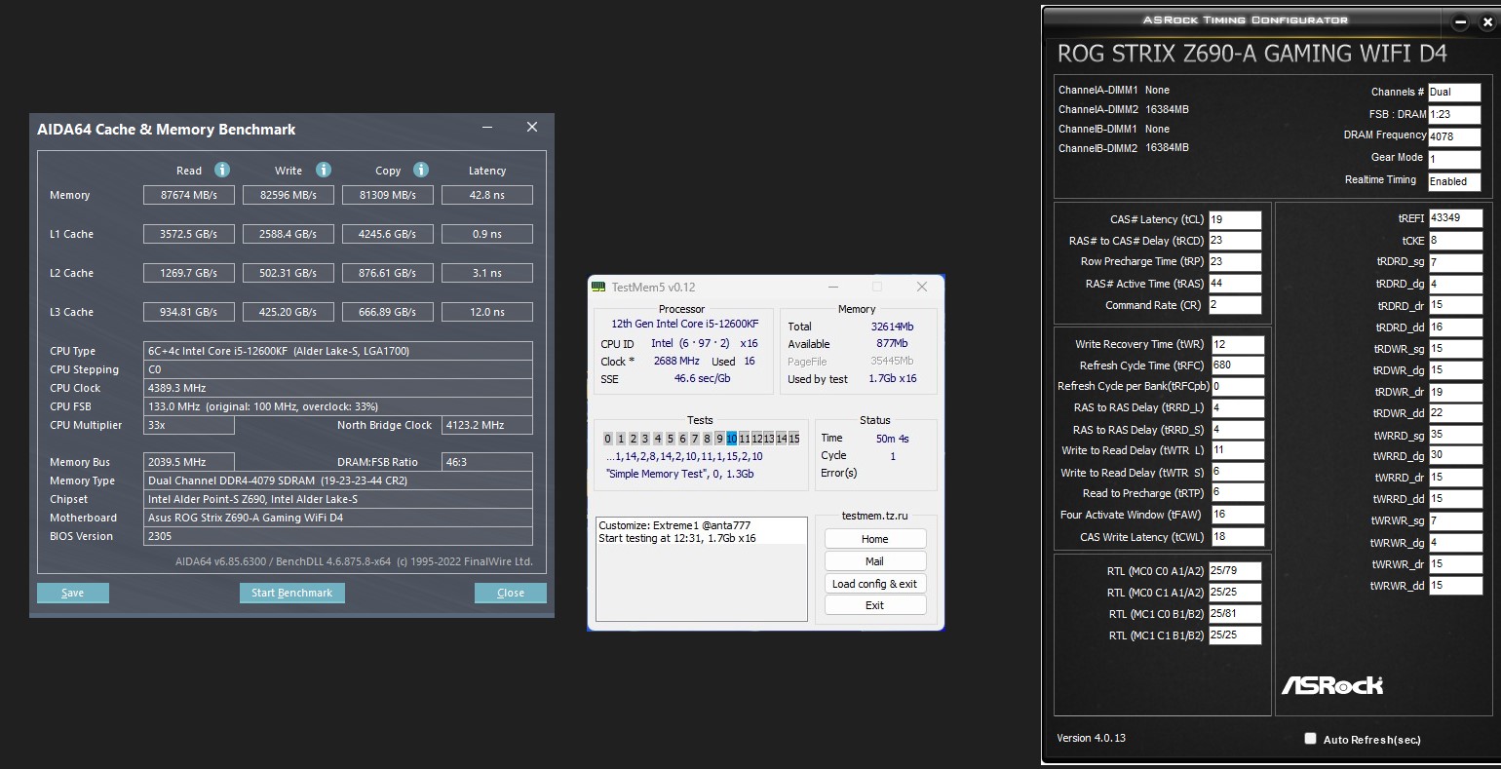Click the Start Benchmark button
The width and height of the screenshot is (1501, 769).
291,593
